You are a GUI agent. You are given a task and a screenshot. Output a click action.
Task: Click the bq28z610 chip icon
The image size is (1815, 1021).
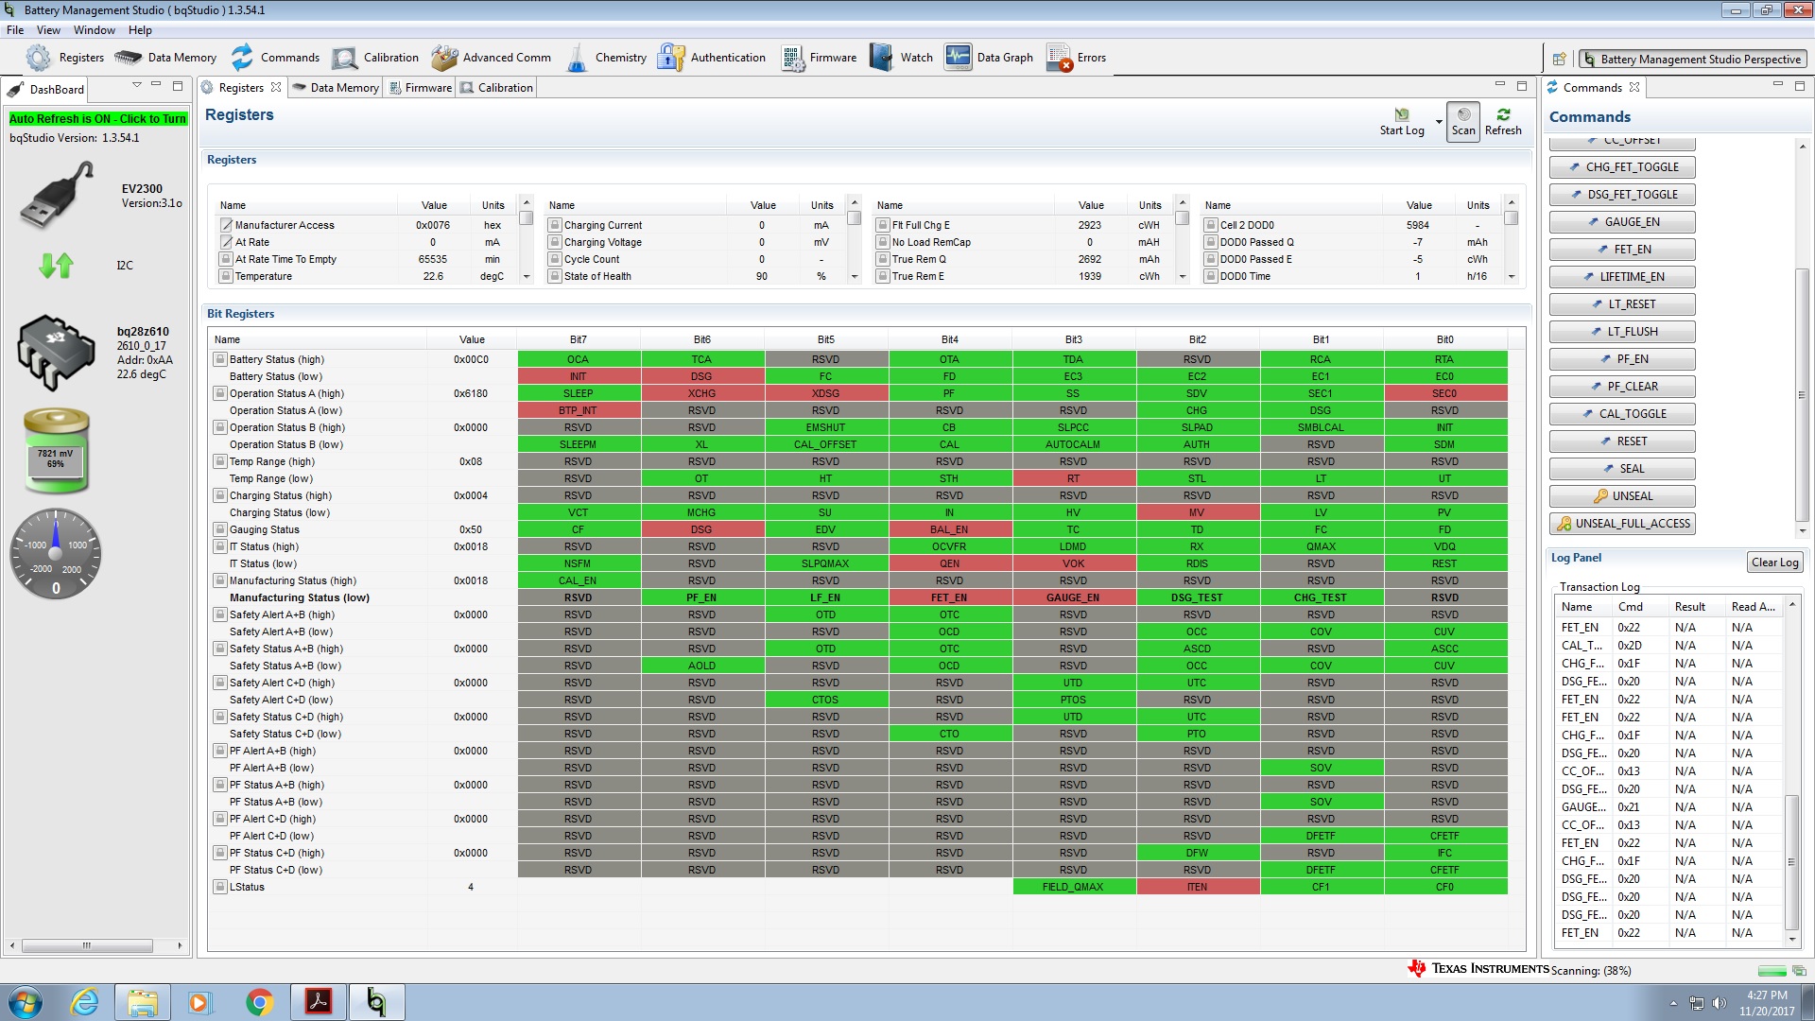(x=56, y=354)
